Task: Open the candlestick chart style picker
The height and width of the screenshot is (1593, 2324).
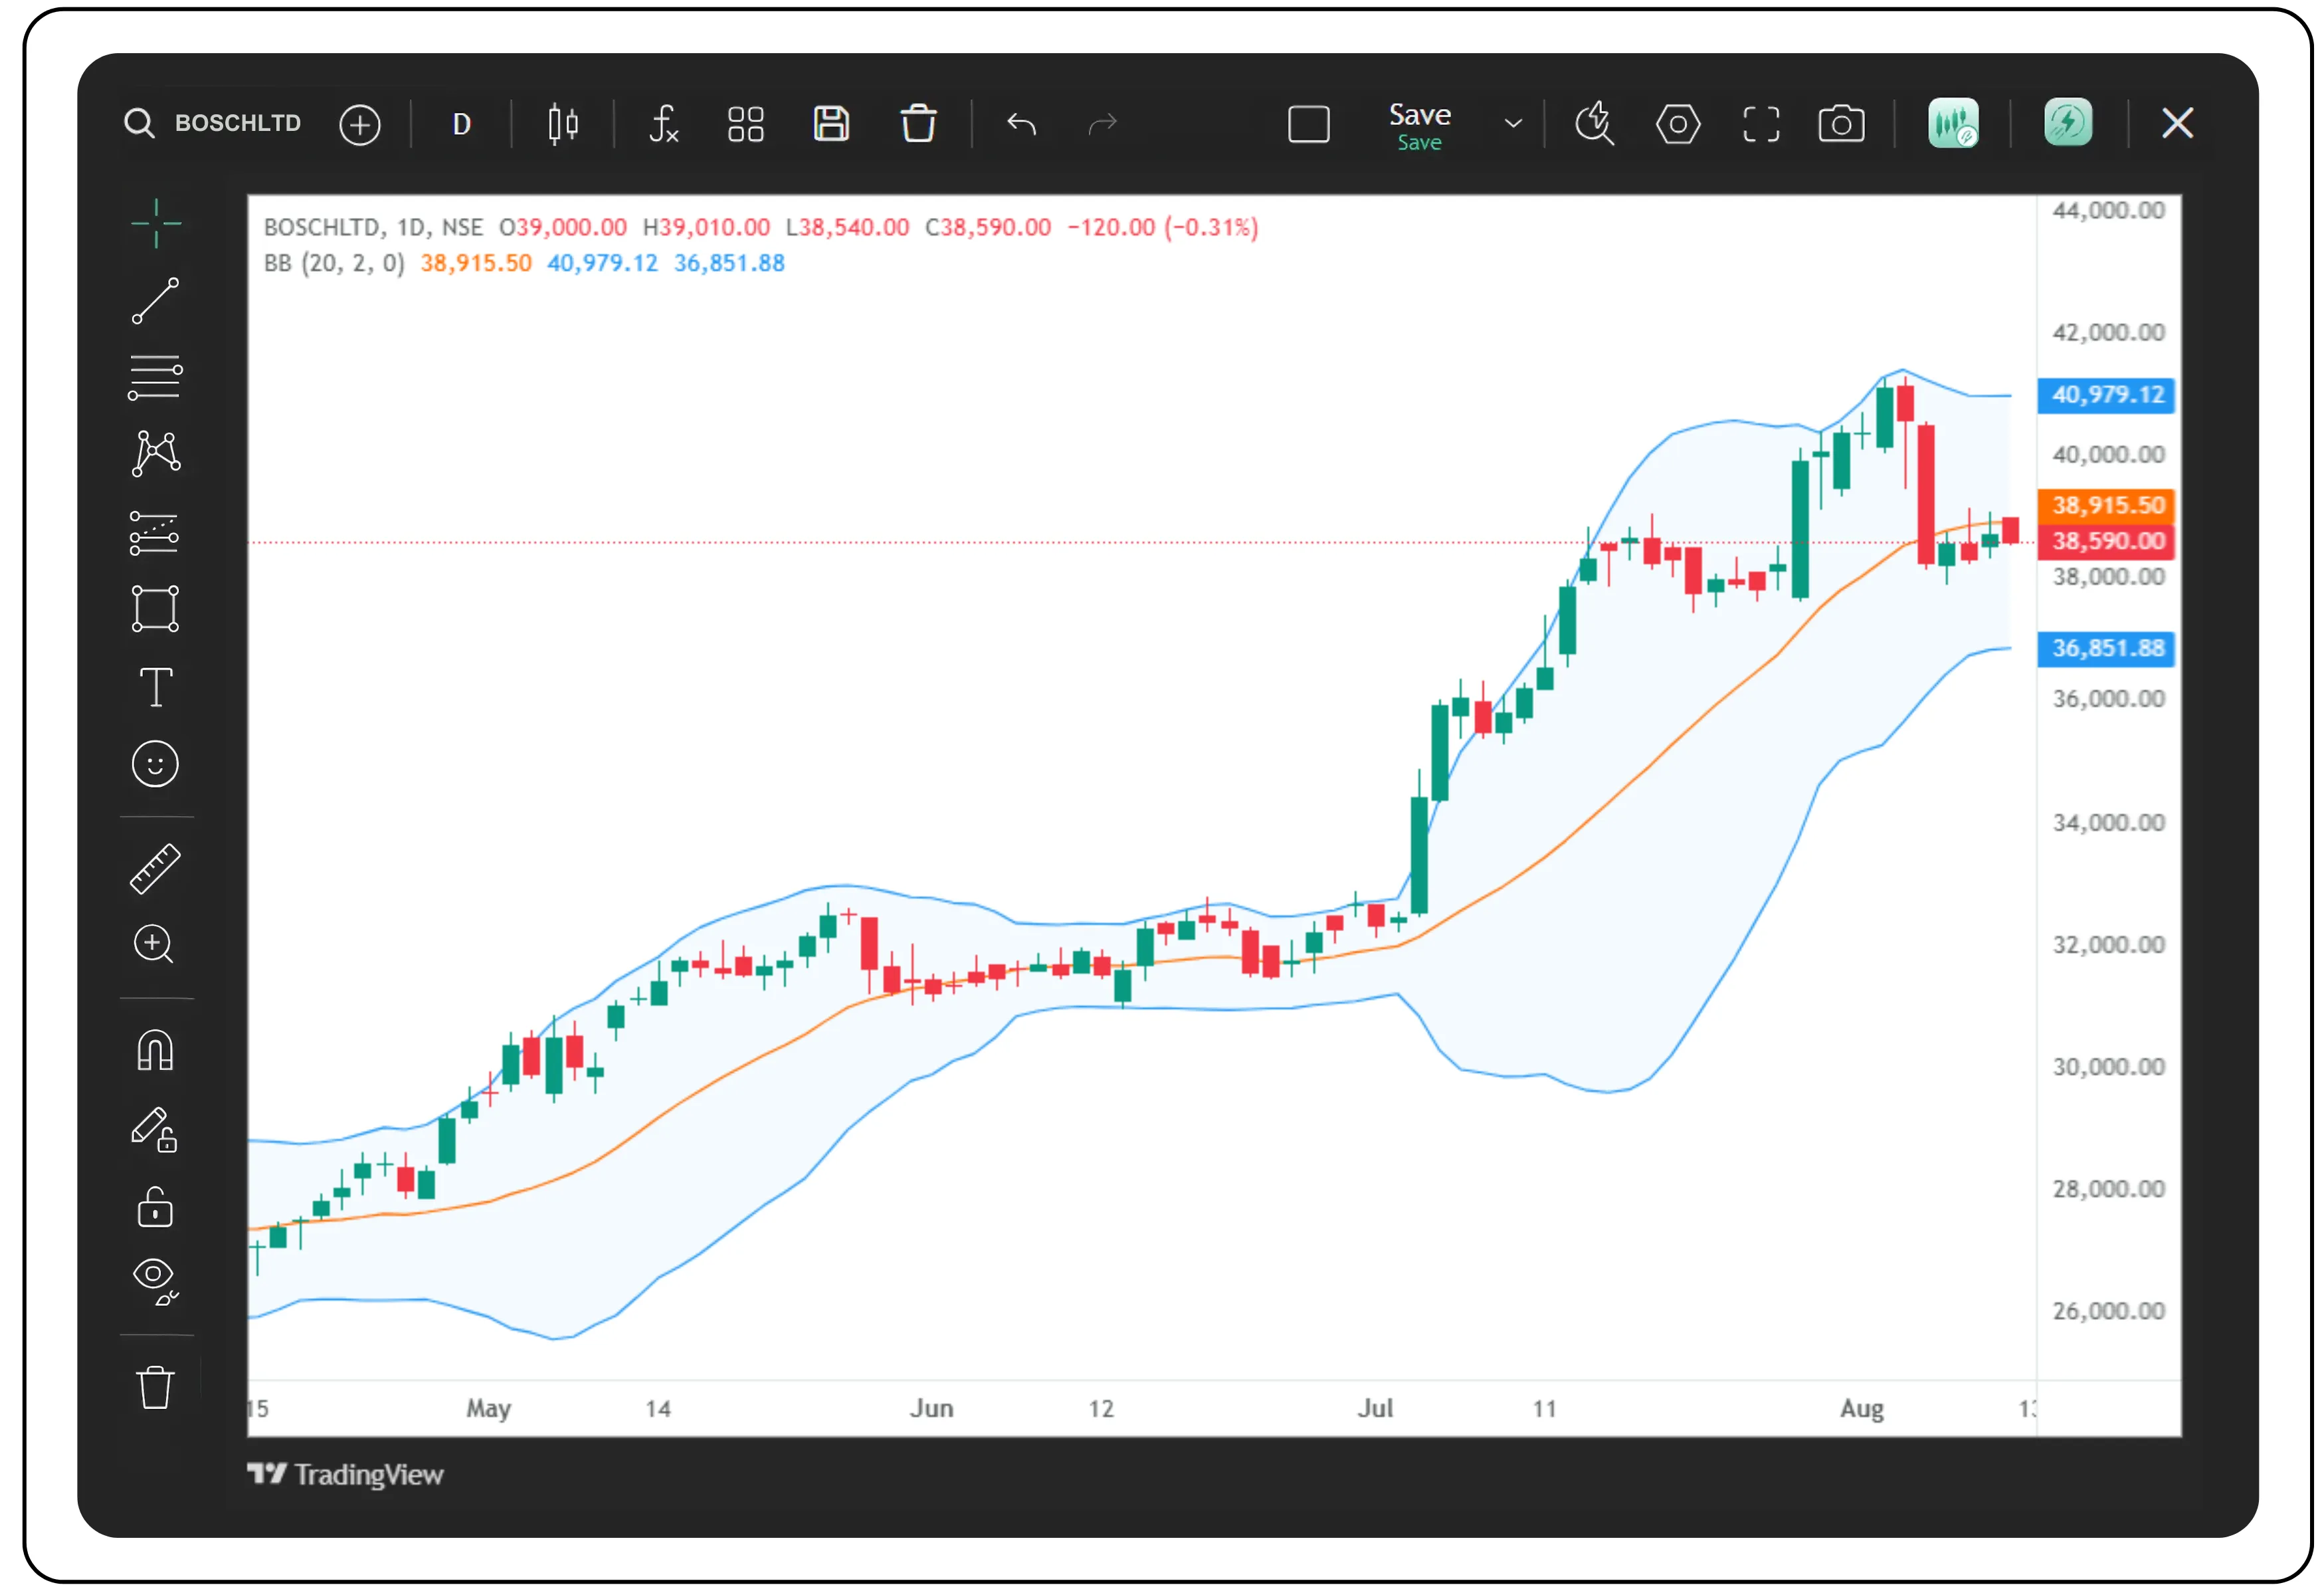Action: pyautogui.click(x=562, y=124)
